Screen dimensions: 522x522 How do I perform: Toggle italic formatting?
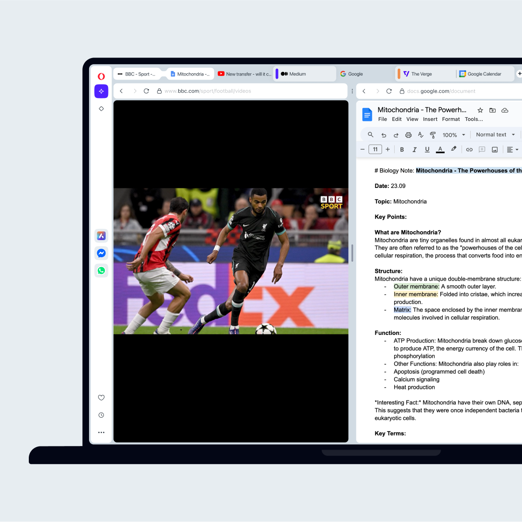[414, 149]
